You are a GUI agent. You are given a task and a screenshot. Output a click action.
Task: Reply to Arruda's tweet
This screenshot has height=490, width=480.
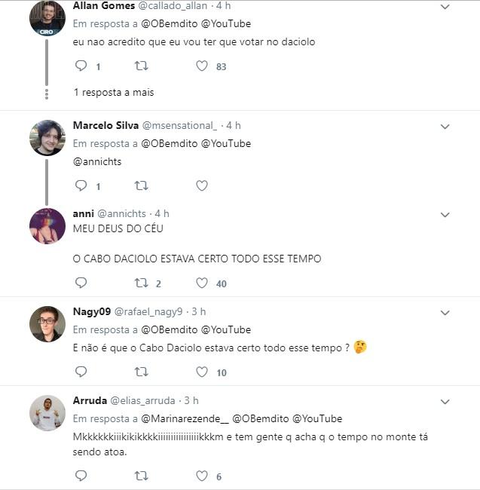[x=81, y=476]
